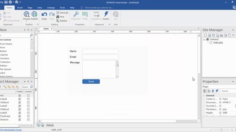Click the Tell me what you want to do box

coord(98,8)
